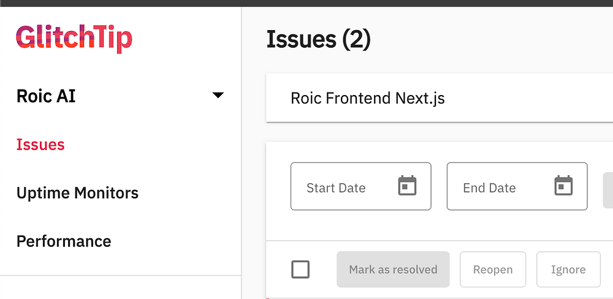Viewport: 613px width, 299px height.
Task: Click the Roic AI organization name
Action: pos(46,96)
